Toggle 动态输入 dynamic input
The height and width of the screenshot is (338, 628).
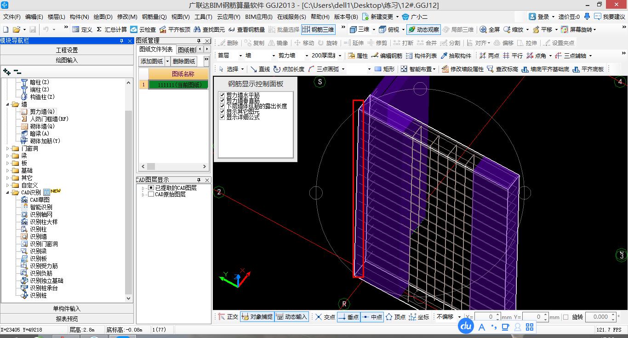click(291, 317)
